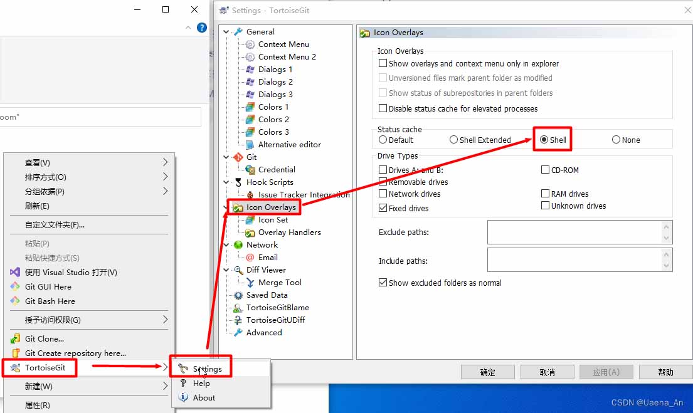
Task: Open dialog help with the 帮助 button
Action: pos(665,372)
